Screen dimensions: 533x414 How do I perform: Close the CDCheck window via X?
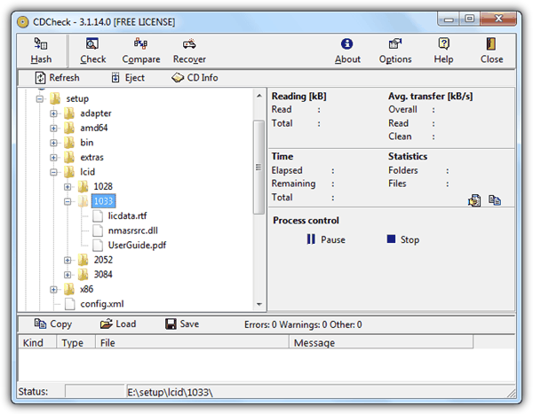[x=498, y=19]
